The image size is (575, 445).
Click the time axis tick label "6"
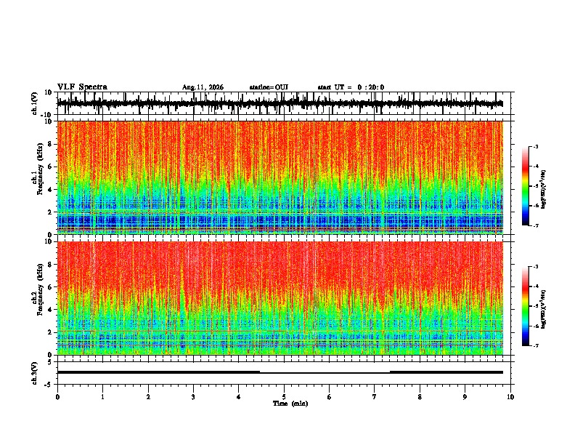coord(330,397)
